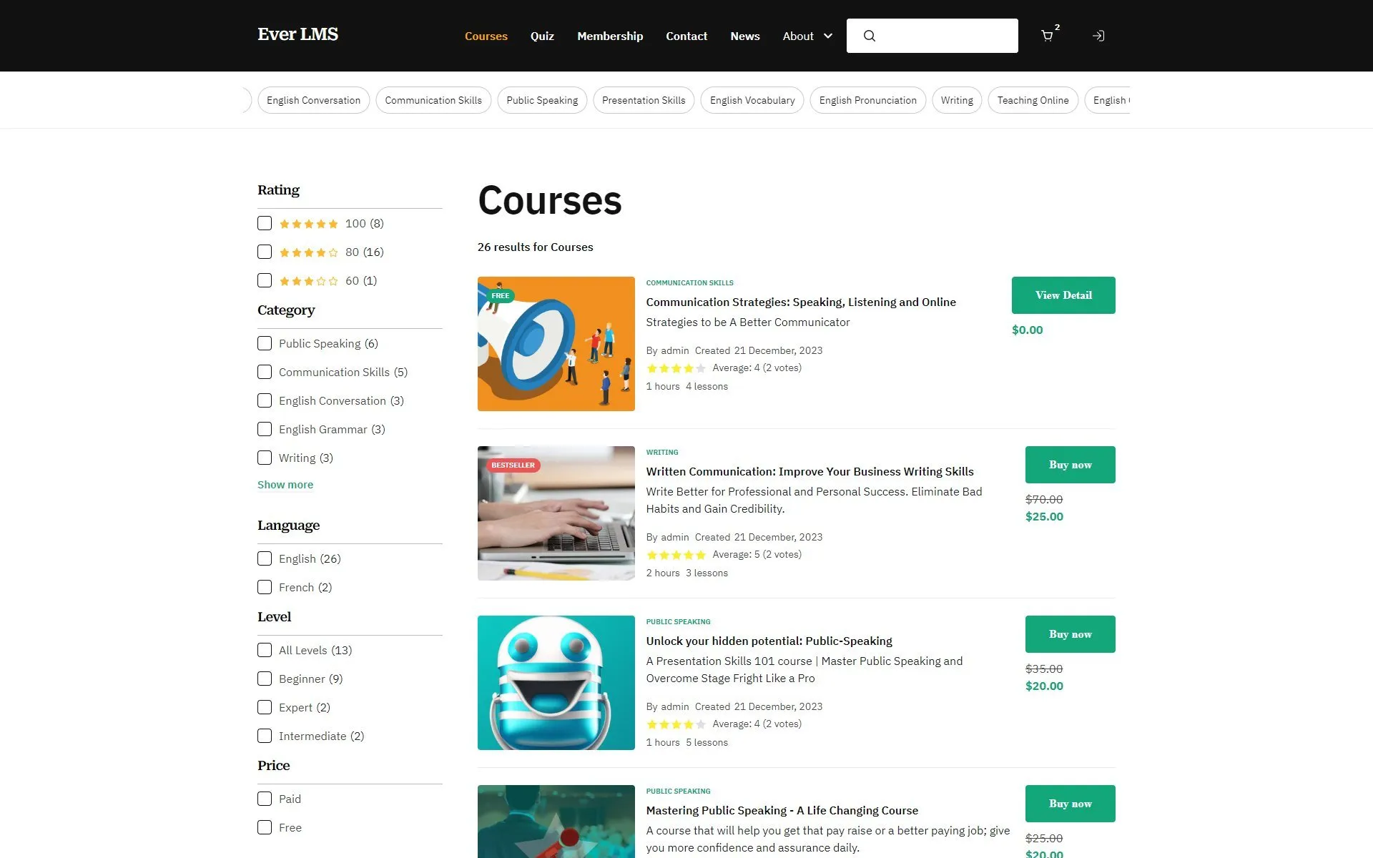Viewport: 1373px width, 858px height.
Task: Check the three-star 60 rating filter
Action: (x=265, y=280)
